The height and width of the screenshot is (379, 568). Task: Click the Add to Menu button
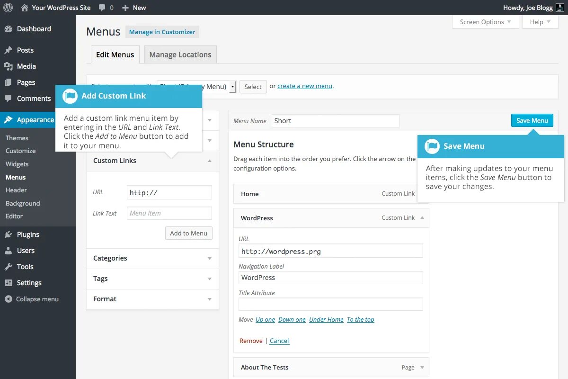[188, 233]
